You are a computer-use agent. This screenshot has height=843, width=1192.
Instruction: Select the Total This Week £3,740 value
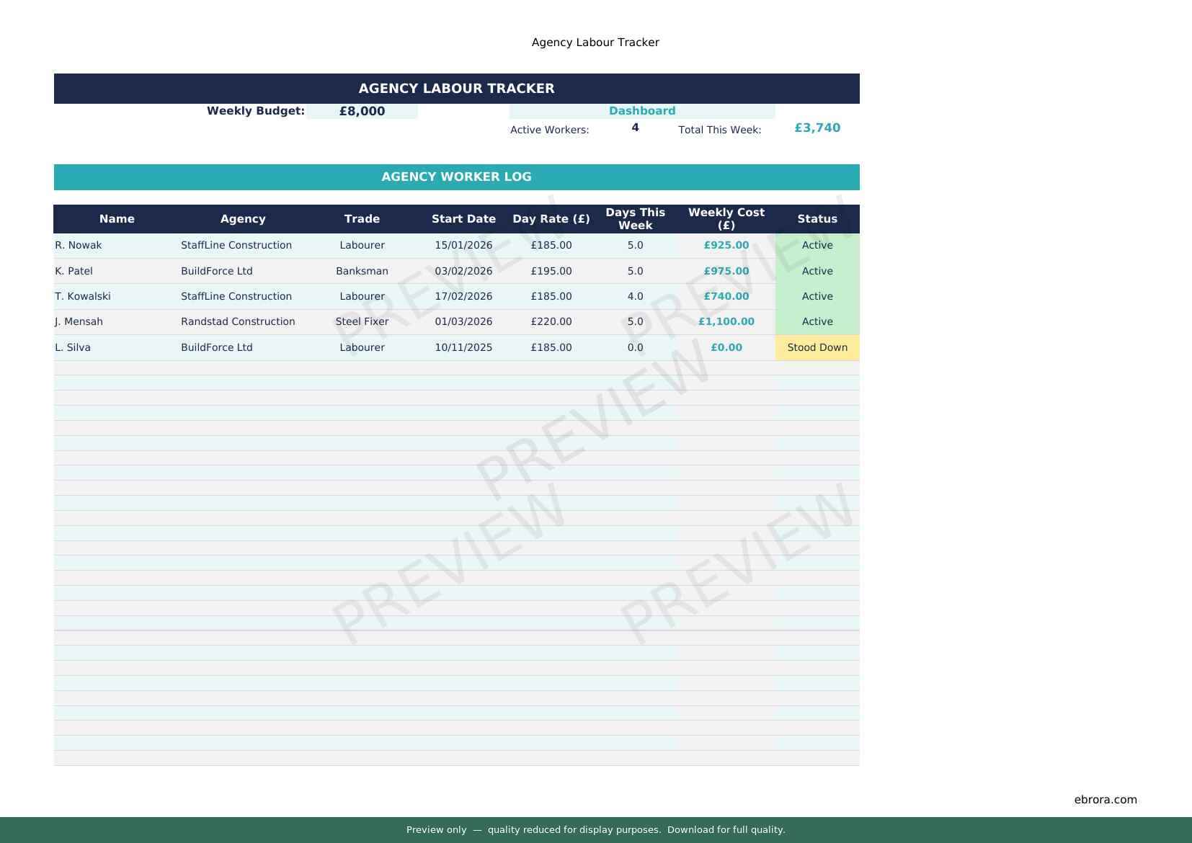click(817, 128)
